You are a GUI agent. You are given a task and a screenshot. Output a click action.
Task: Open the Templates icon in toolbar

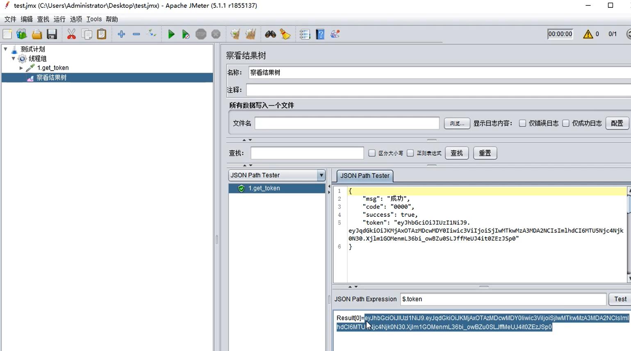(x=22, y=34)
